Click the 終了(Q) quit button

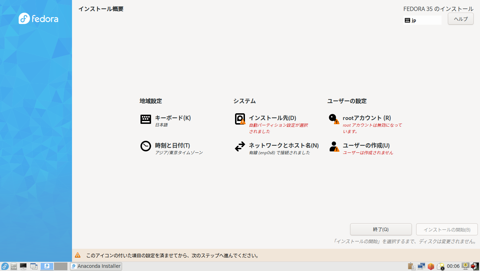(x=381, y=229)
